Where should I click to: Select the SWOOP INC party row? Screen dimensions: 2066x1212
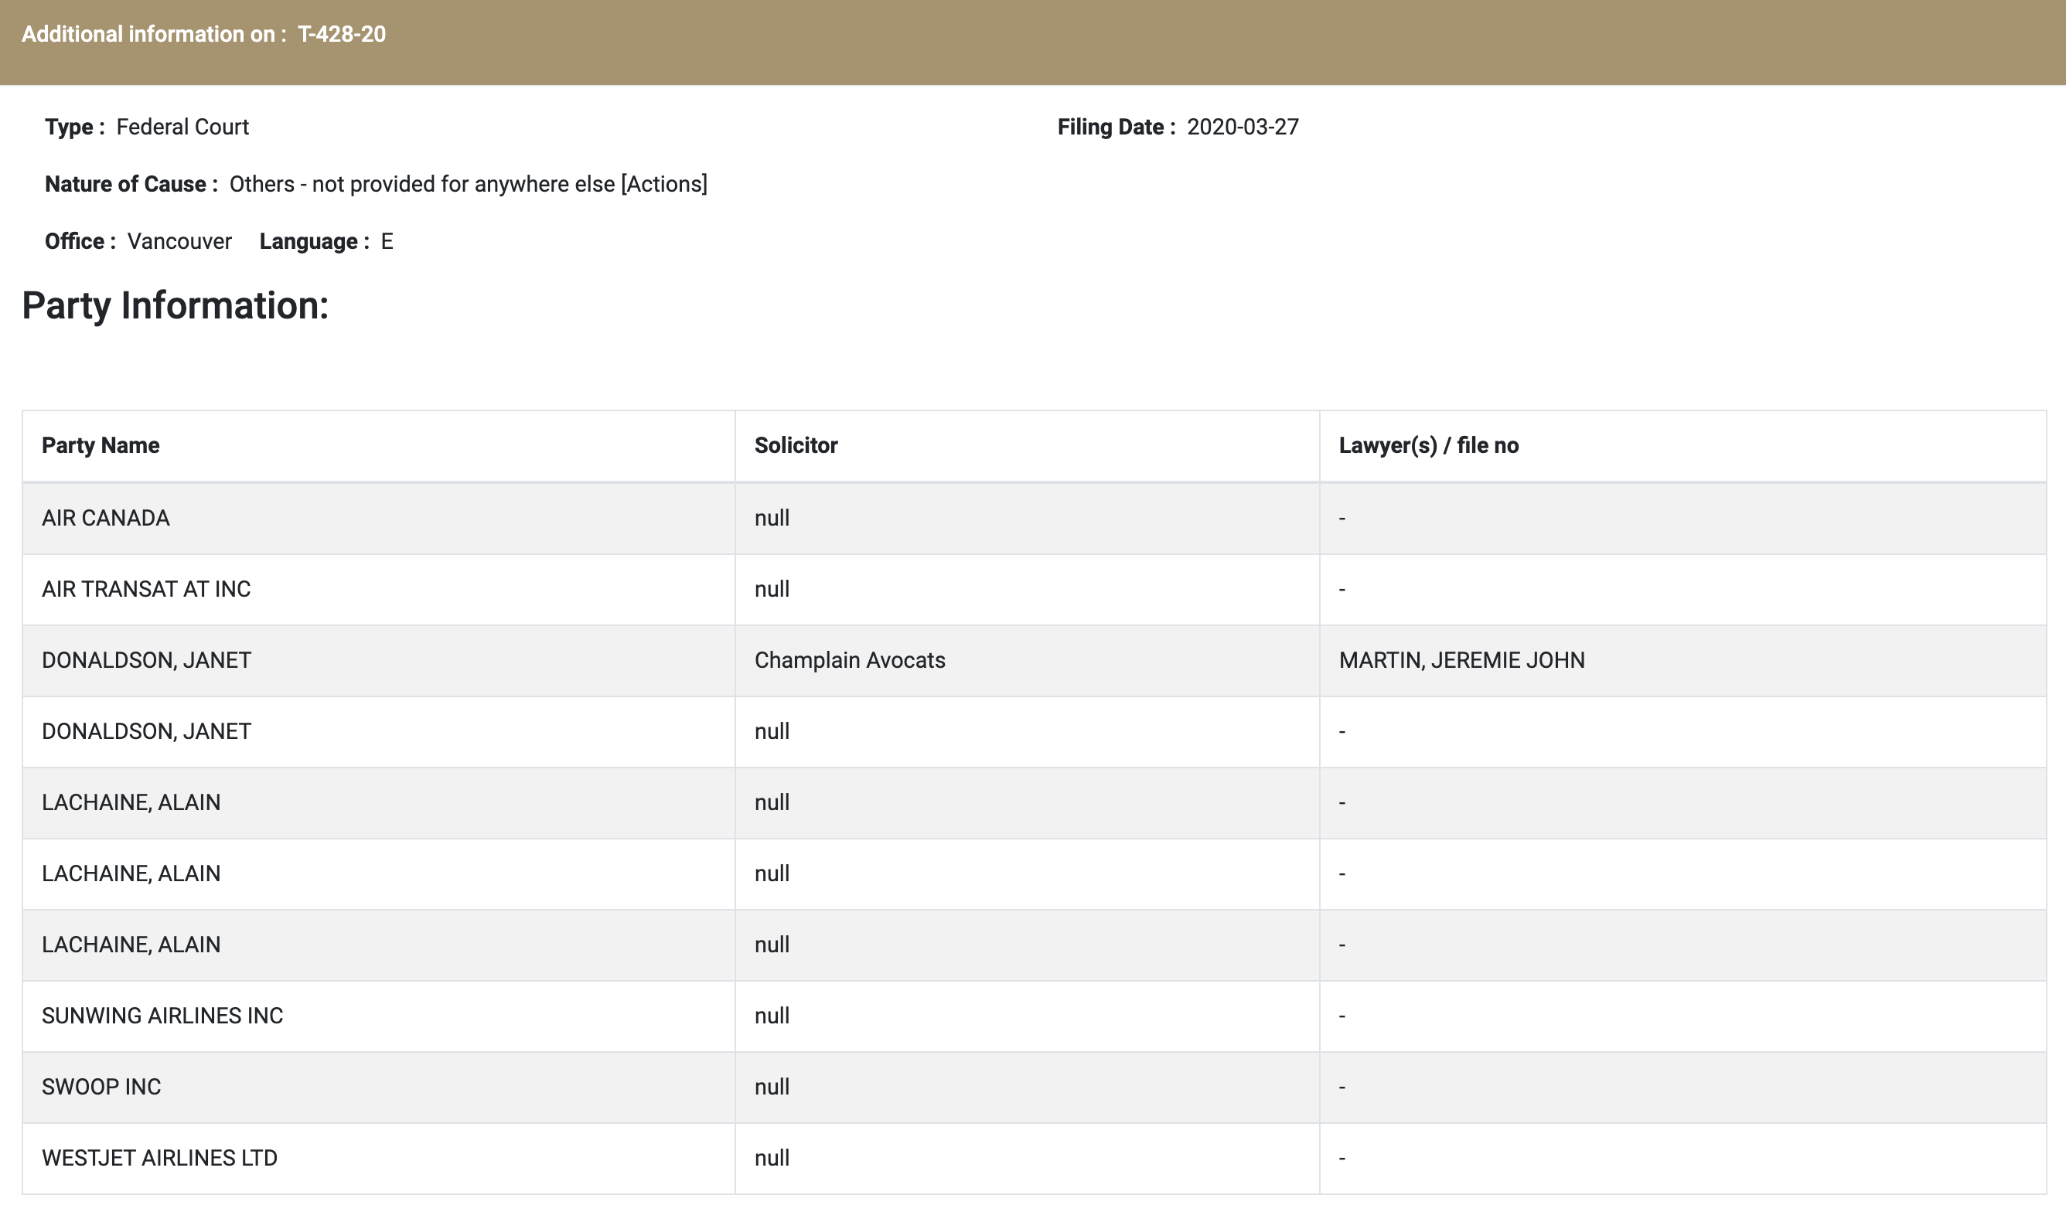pyautogui.click(x=101, y=1087)
